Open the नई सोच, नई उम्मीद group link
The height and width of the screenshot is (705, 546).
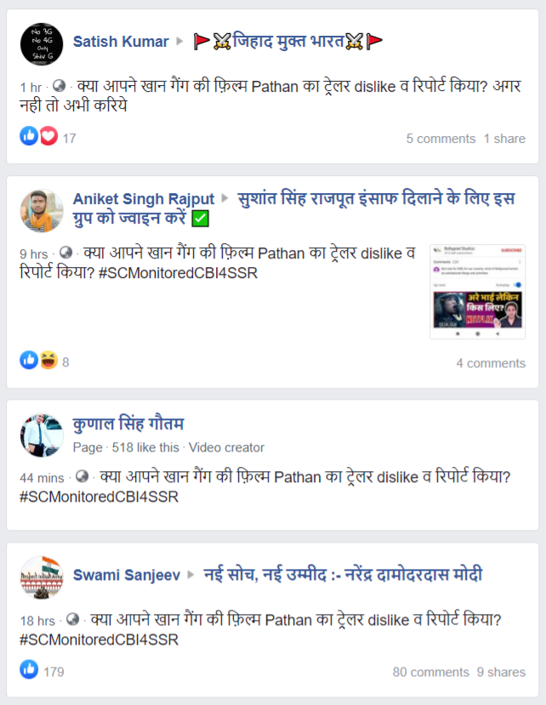343,575
